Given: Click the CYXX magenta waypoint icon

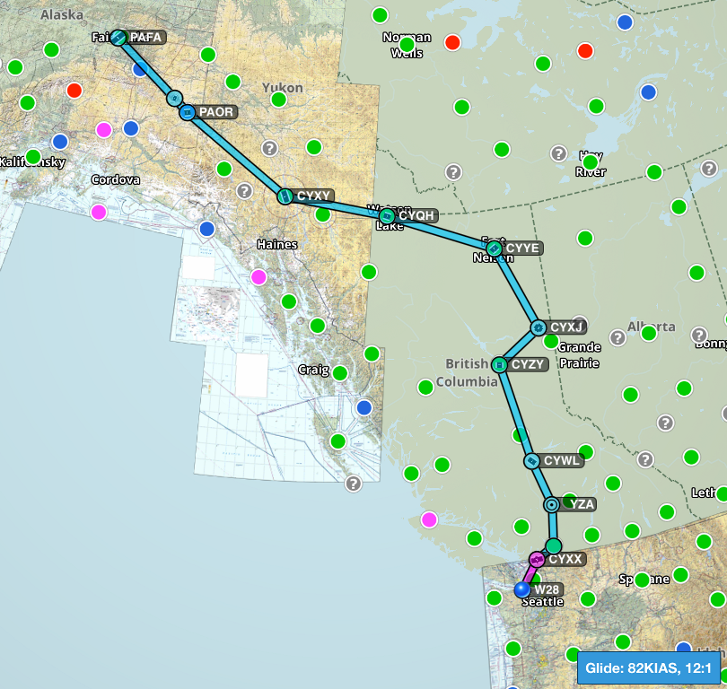Looking at the screenshot, I should click(x=537, y=559).
